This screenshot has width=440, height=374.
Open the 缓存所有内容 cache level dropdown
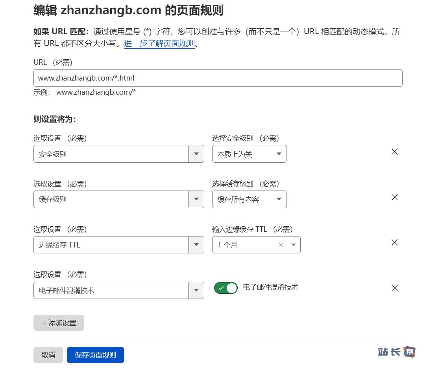click(x=249, y=199)
